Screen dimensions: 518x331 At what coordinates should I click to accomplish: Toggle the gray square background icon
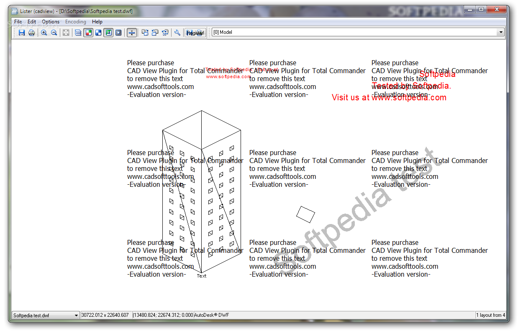coord(118,33)
